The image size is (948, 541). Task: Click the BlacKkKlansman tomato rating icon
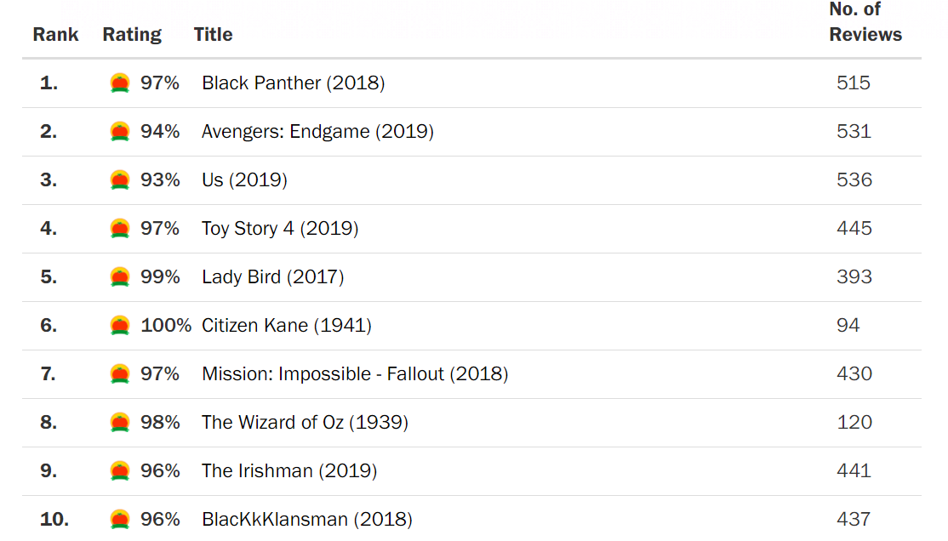[120, 519]
